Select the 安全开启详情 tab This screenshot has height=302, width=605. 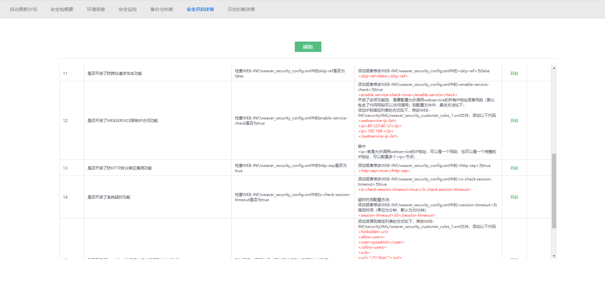[x=200, y=9]
